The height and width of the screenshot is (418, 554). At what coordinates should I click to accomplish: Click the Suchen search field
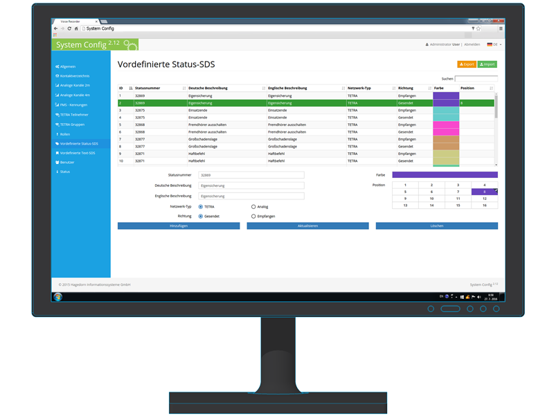pyautogui.click(x=476, y=78)
